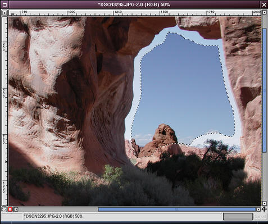
Task: Click the empty progress bar in status area
Action: (x=238, y=217)
